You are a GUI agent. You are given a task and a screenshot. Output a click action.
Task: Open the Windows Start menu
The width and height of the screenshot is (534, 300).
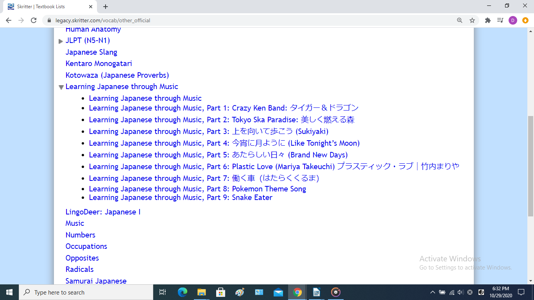[9, 292]
